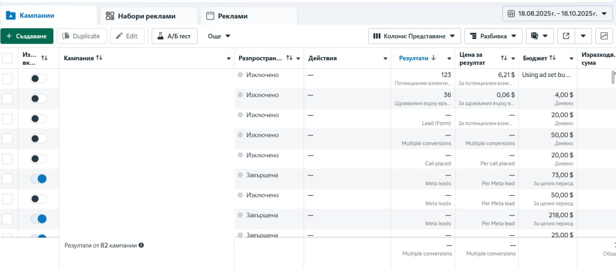Click the 123 results value

click(446, 75)
